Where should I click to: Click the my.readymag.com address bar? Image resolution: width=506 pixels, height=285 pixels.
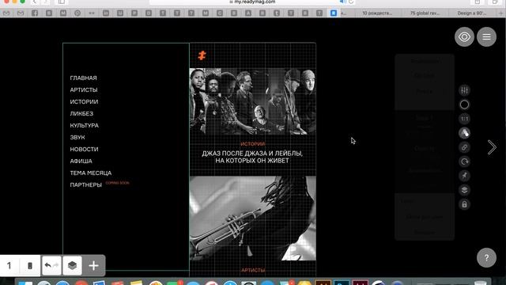pyautogui.click(x=252, y=2)
